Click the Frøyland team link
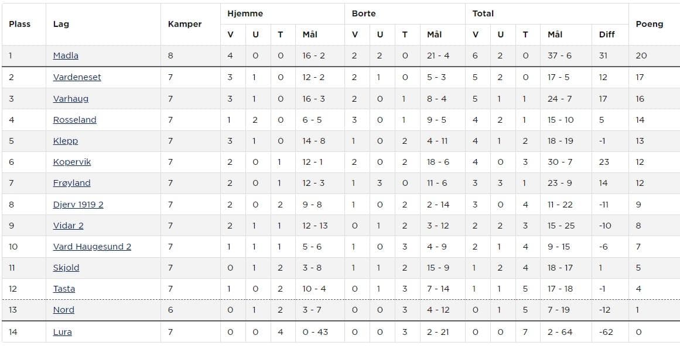680x346 pixels. pyautogui.click(x=71, y=183)
